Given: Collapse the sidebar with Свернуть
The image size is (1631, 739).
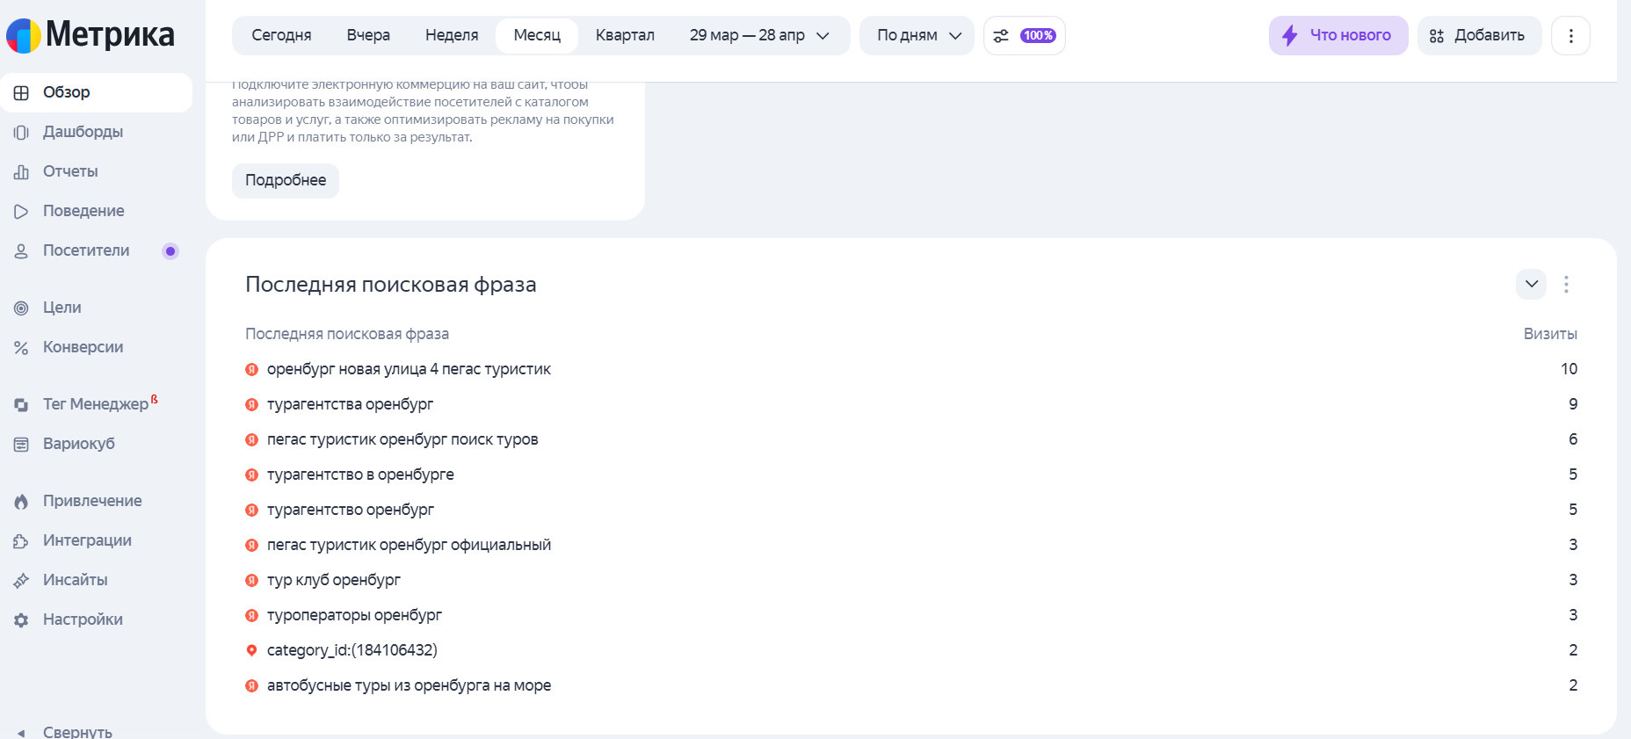Looking at the screenshot, I should (66, 731).
